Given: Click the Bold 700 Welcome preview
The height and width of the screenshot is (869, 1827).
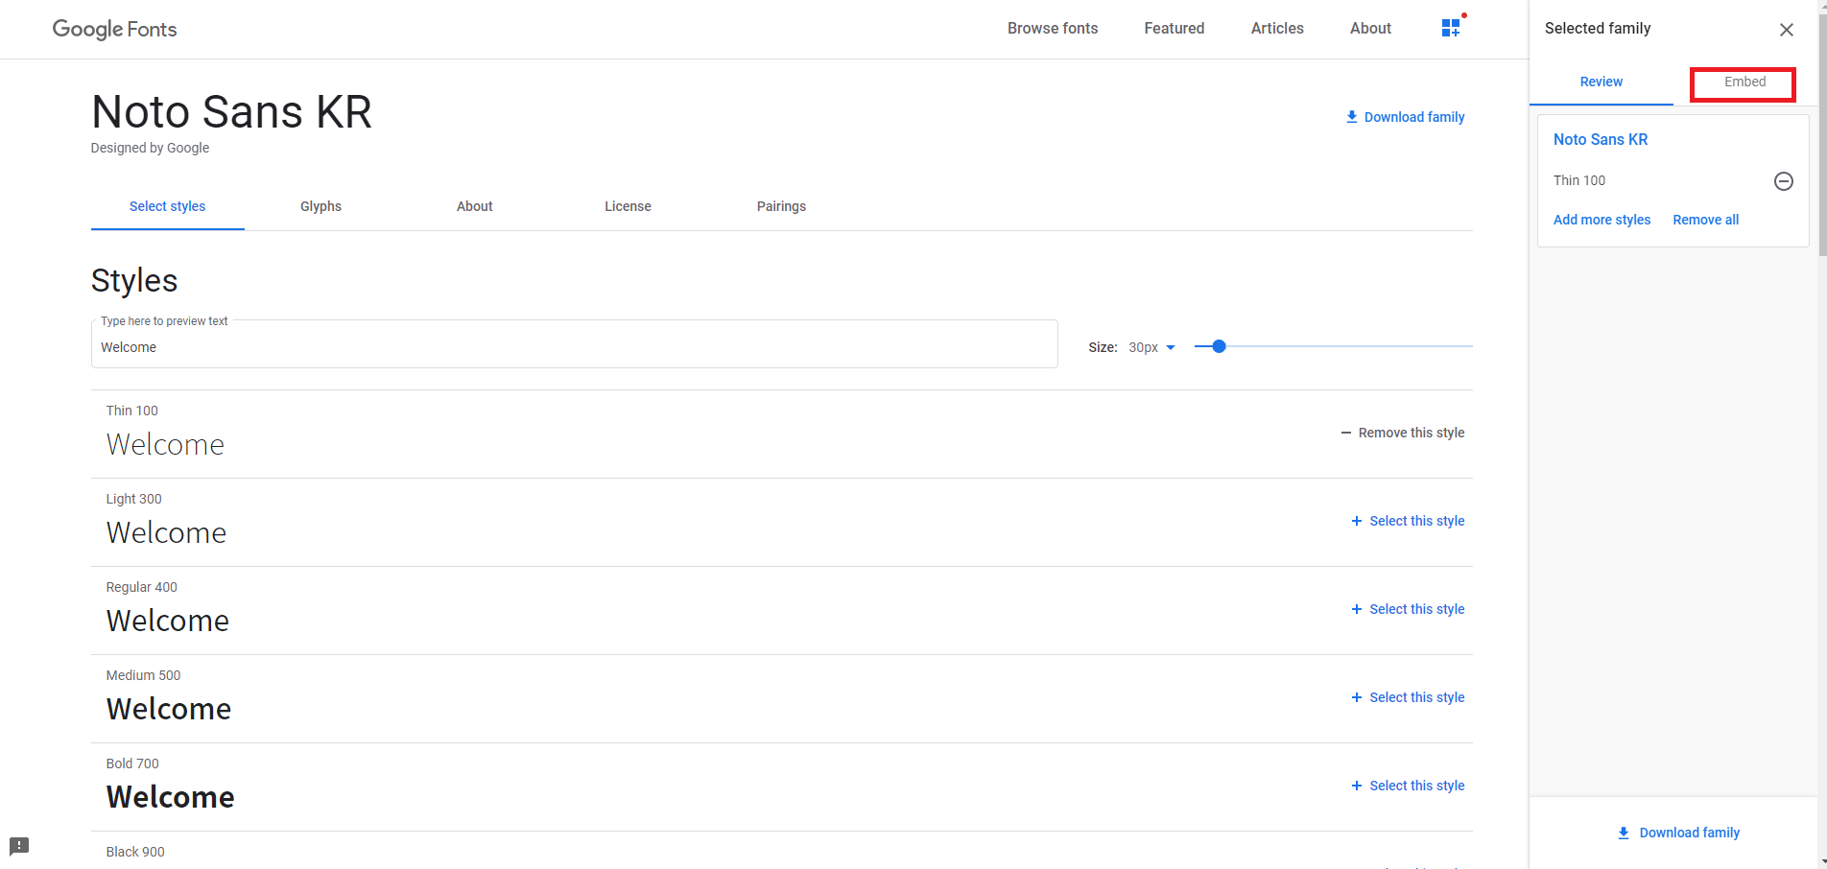Looking at the screenshot, I should pos(170,797).
